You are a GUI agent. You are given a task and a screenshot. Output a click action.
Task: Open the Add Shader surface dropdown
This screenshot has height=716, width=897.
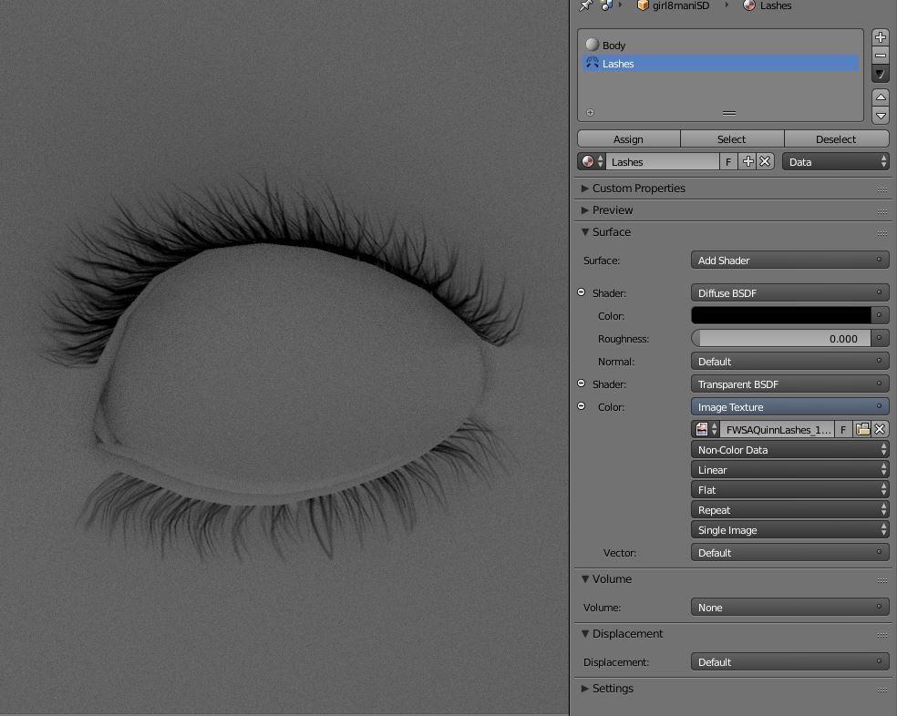790,261
